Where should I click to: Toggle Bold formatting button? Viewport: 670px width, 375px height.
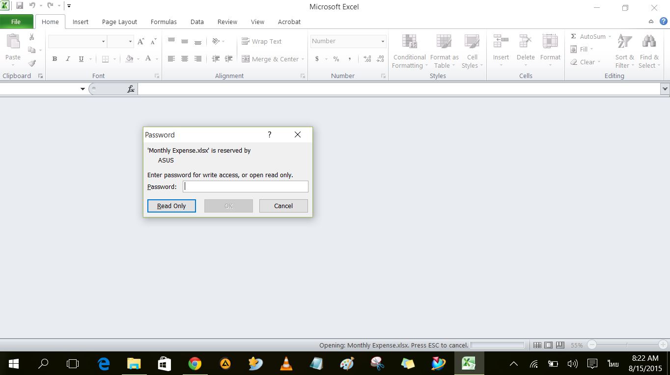click(x=55, y=59)
